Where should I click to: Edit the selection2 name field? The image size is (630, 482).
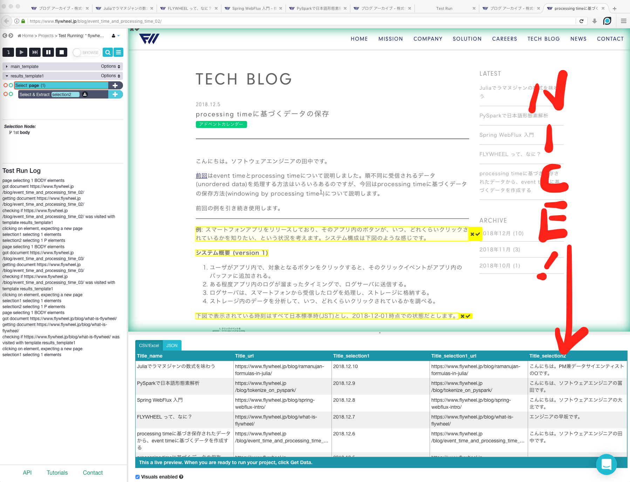66,95
